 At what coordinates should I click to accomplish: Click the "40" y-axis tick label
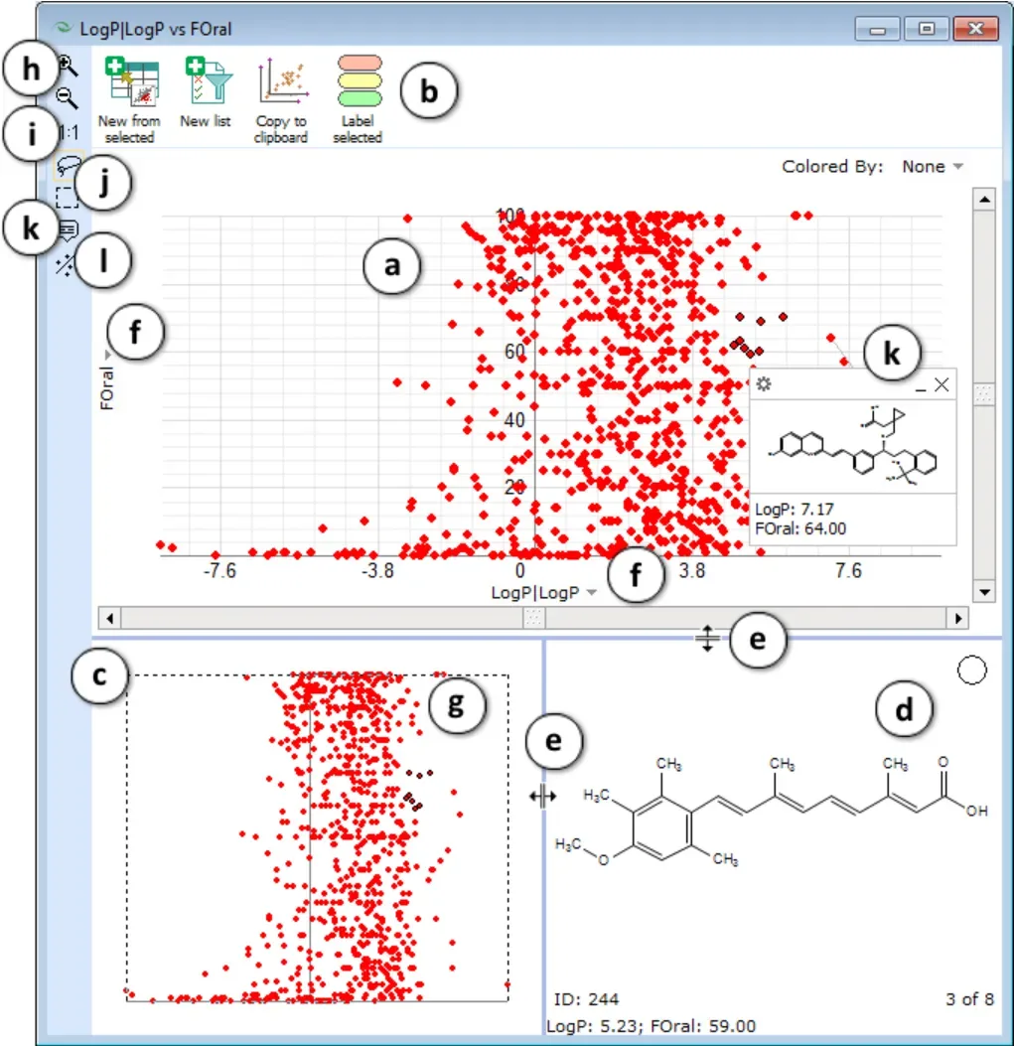click(514, 420)
